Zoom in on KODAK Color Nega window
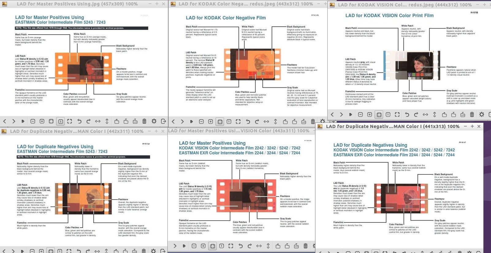491x253 pixels. coord(211,122)
